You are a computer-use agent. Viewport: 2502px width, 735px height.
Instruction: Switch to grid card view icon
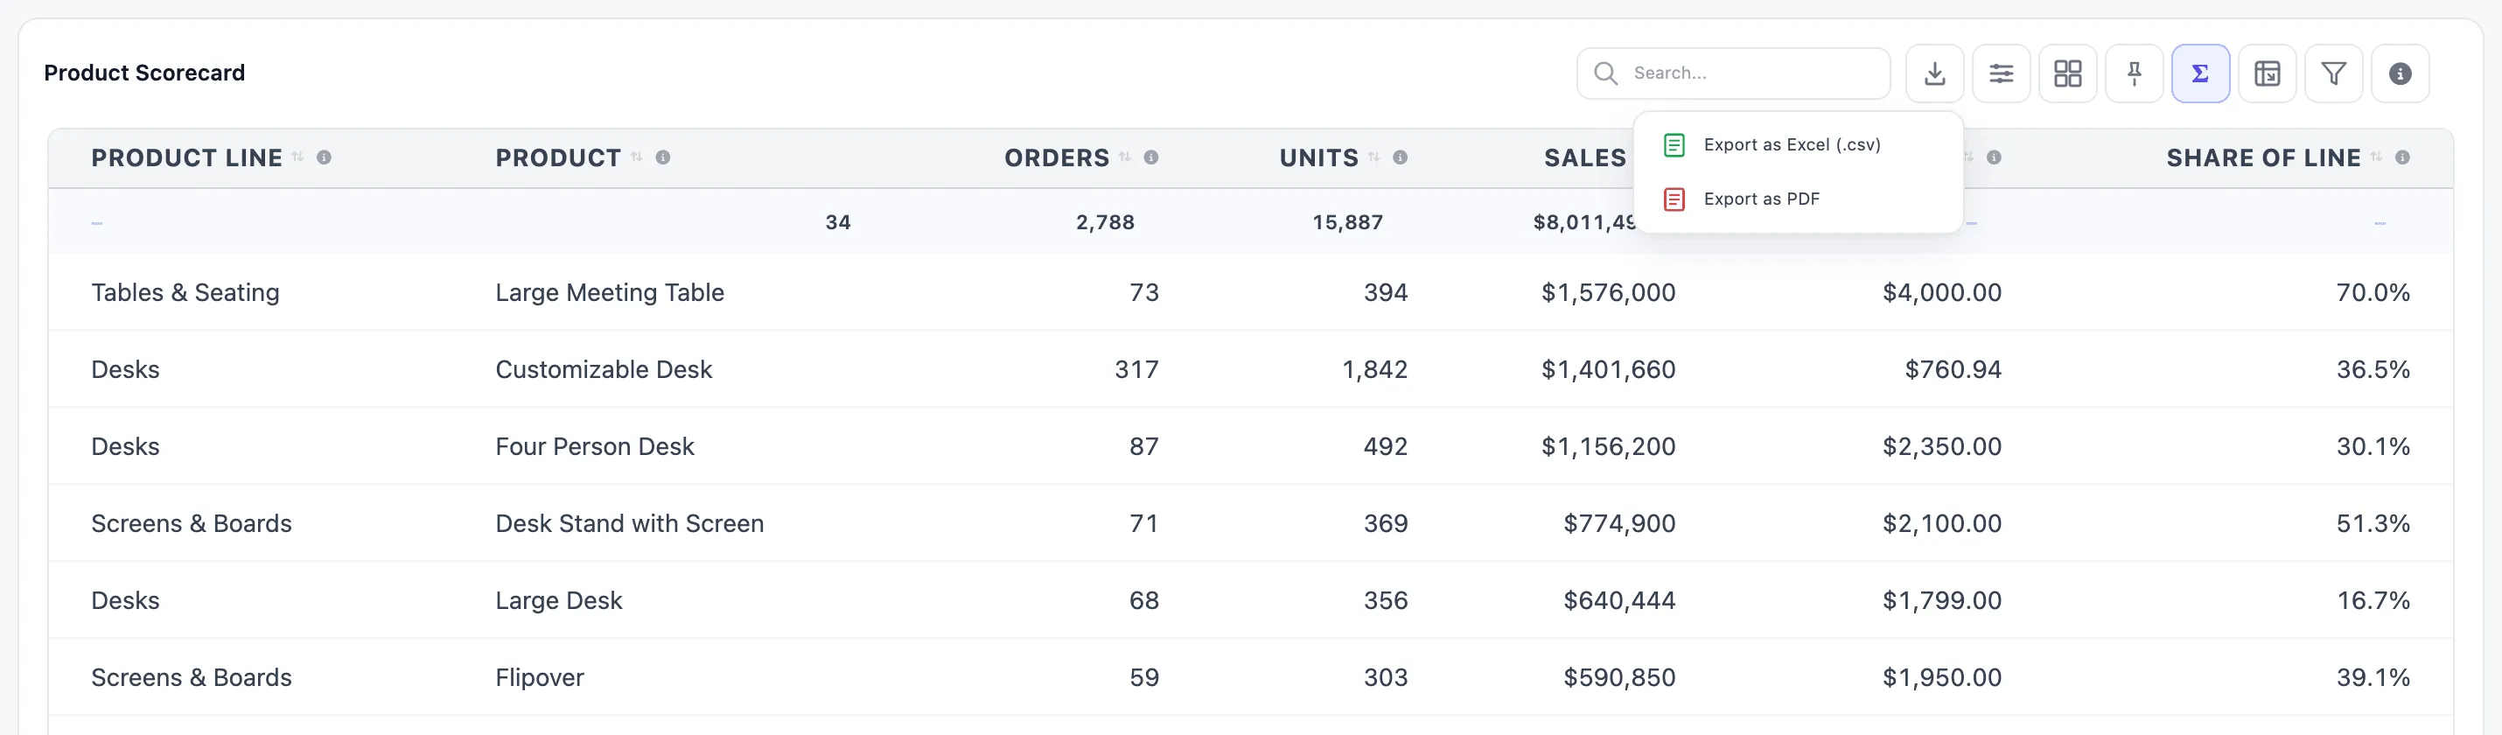(2067, 73)
